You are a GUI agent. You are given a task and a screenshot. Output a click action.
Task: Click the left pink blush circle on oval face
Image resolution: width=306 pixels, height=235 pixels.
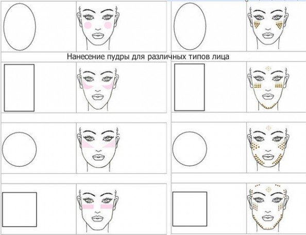click(x=88, y=25)
